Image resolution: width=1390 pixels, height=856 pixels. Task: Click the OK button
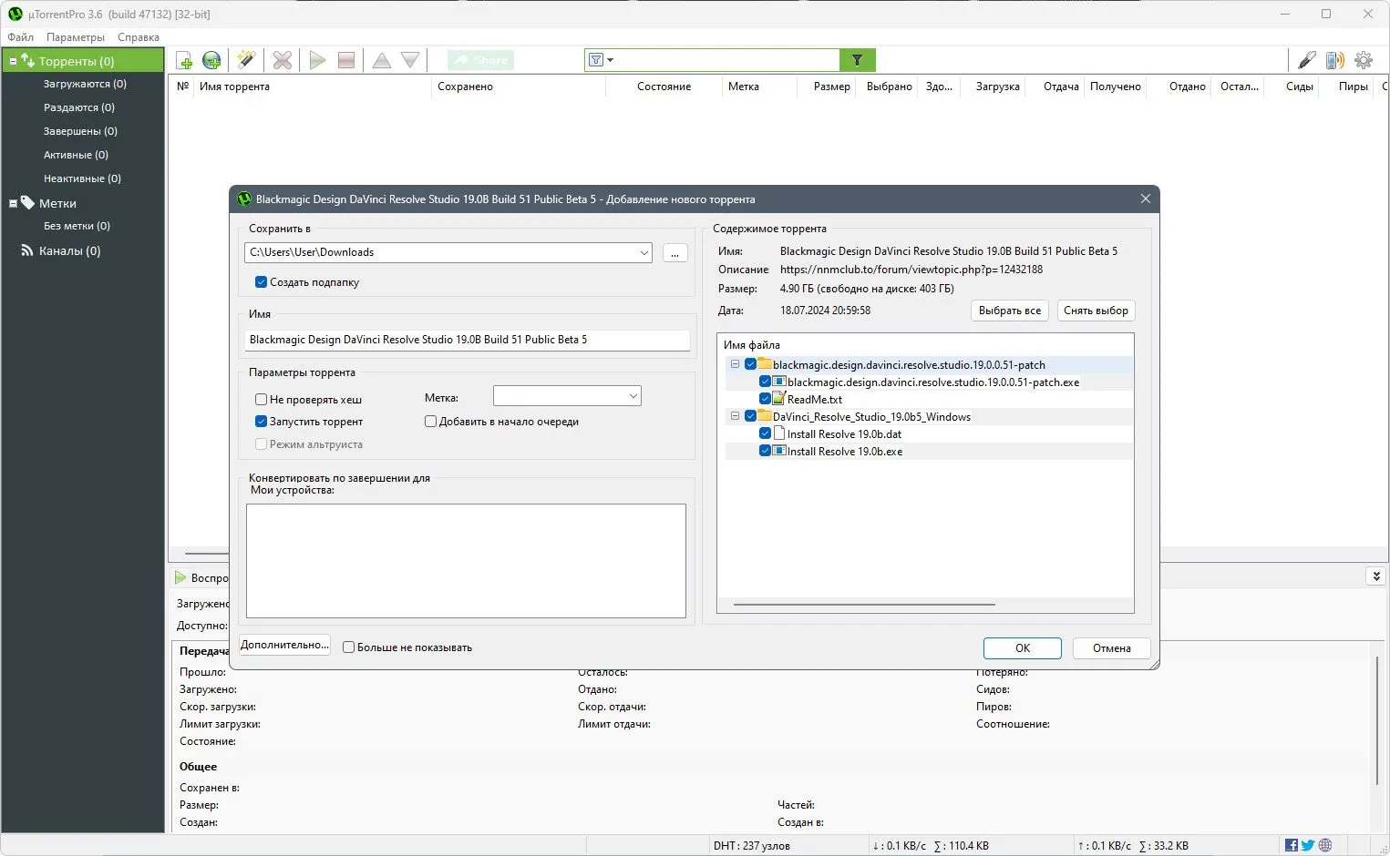click(x=1022, y=648)
